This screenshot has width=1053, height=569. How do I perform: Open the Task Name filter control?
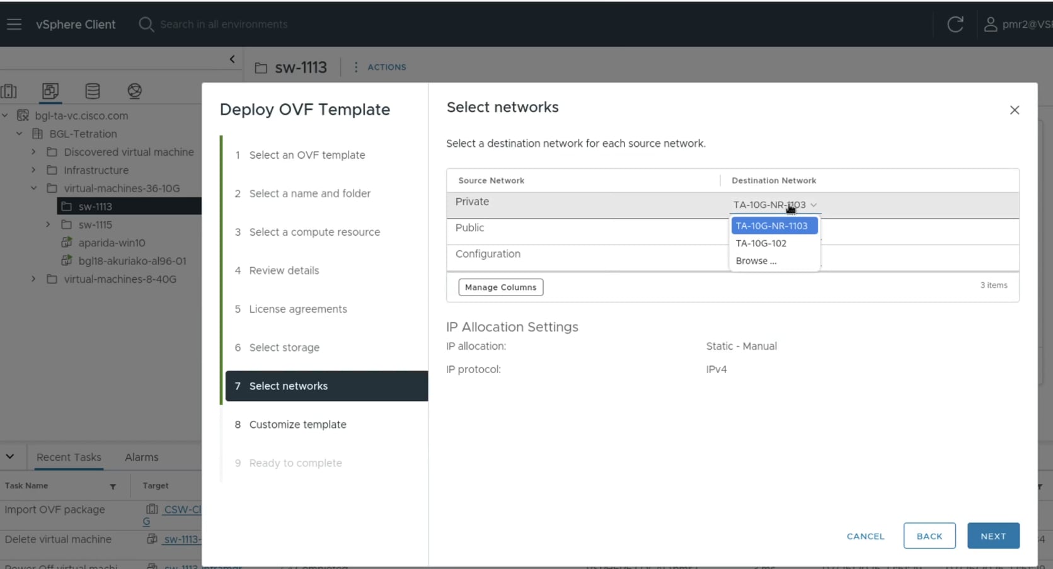tap(113, 486)
